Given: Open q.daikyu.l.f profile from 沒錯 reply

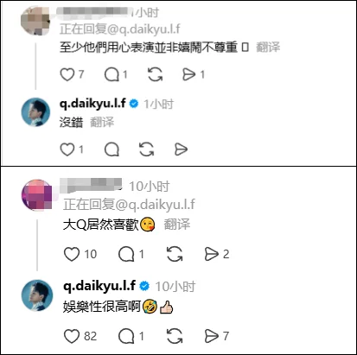Looking at the screenshot, I should pos(92,103).
